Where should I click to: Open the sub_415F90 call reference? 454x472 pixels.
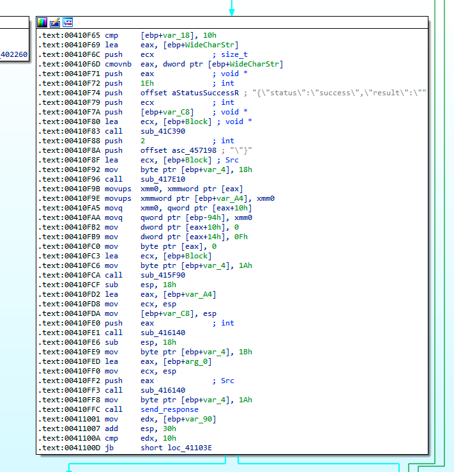(159, 274)
